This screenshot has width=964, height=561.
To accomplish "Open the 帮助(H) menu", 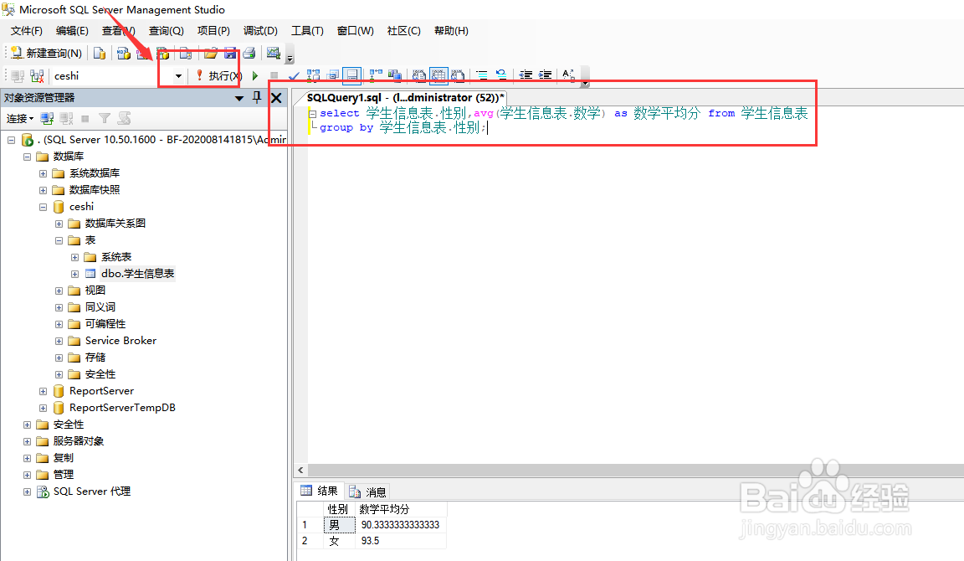I will coord(451,31).
